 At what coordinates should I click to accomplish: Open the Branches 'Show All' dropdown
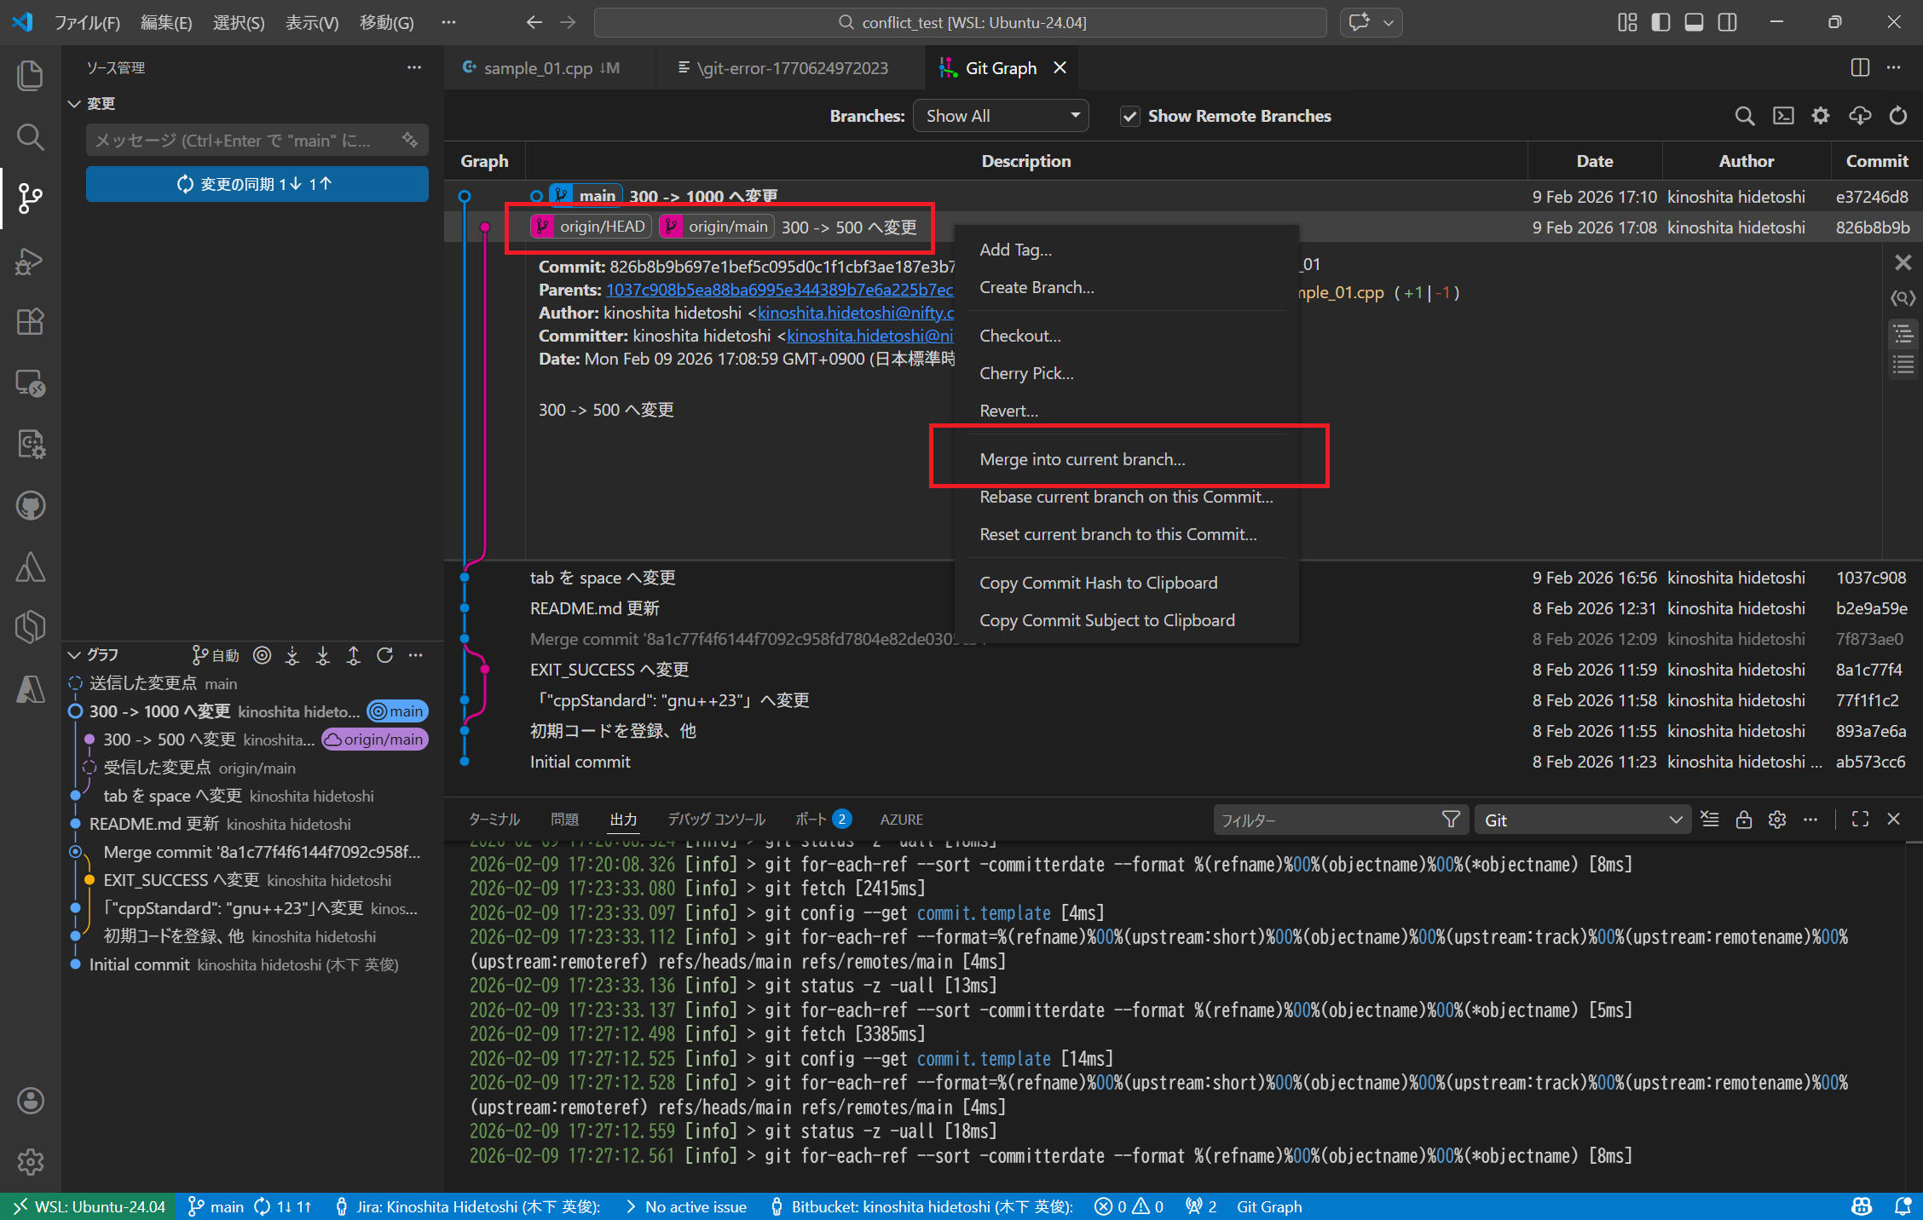[1001, 116]
